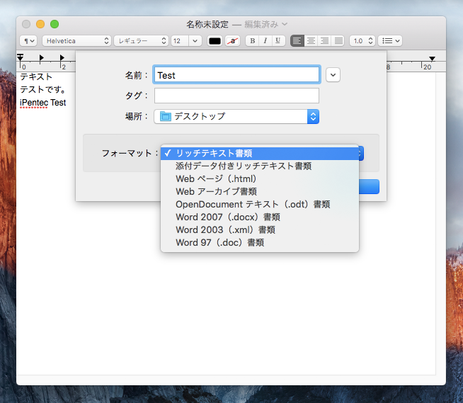
Task: Click the iPentec Test text line
Action: 42,103
